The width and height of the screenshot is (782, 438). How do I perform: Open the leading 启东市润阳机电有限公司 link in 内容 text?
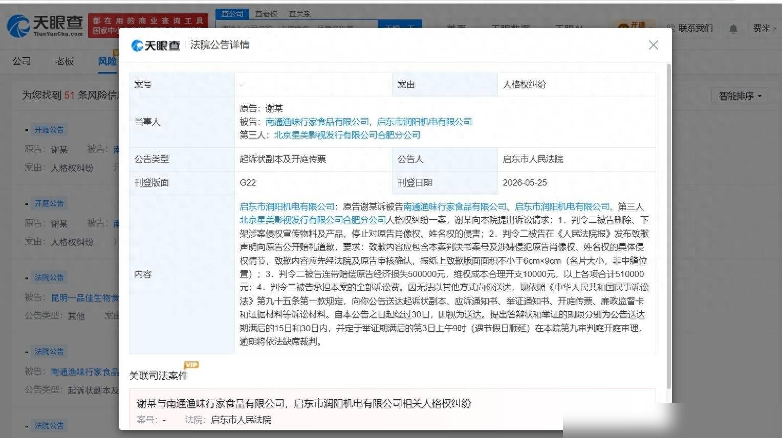click(287, 206)
